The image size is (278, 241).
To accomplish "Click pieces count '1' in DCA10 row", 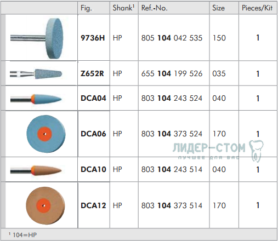I will 258,170.
